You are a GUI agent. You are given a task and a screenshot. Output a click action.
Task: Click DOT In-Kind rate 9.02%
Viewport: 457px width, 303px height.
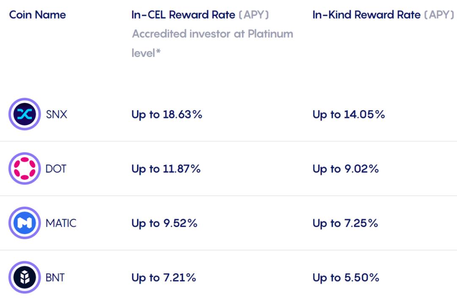[345, 169]
